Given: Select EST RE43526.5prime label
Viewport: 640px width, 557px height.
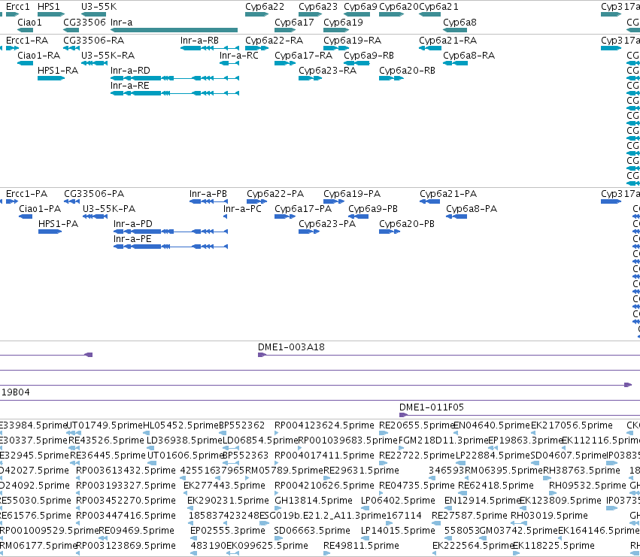Looking at the screenshot, I should pos(106,440).
